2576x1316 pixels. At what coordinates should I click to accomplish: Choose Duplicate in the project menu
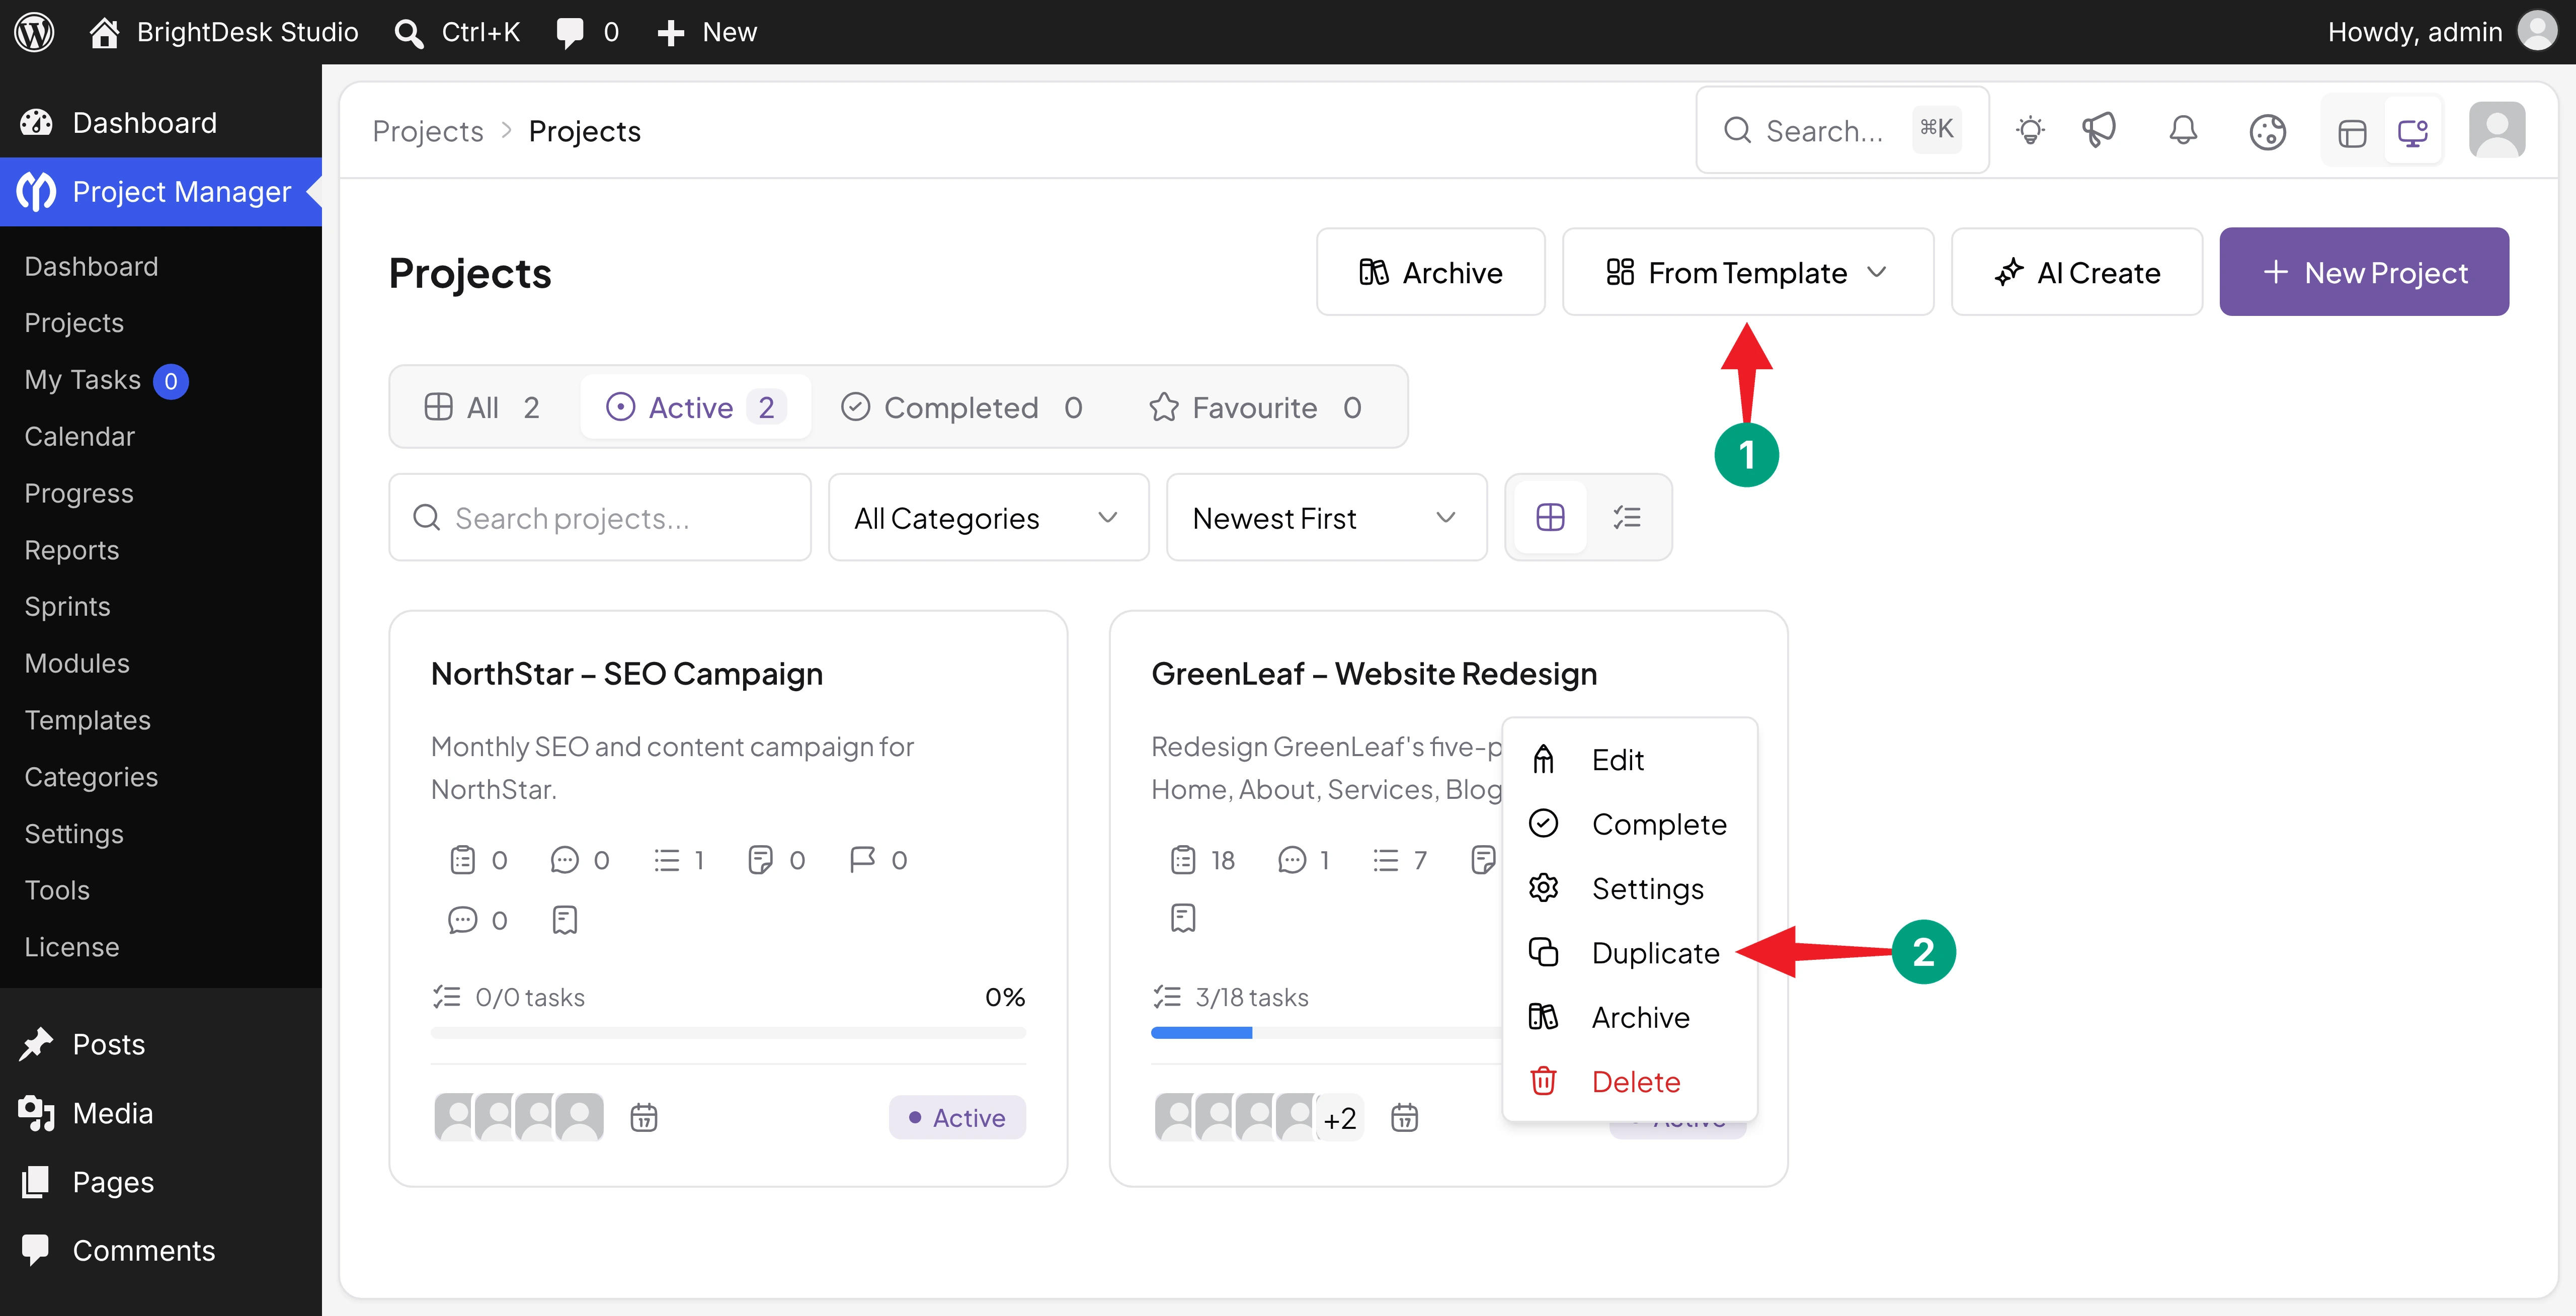1629,953
